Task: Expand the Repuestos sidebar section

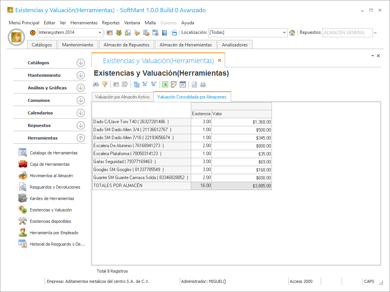Action: 80,125
